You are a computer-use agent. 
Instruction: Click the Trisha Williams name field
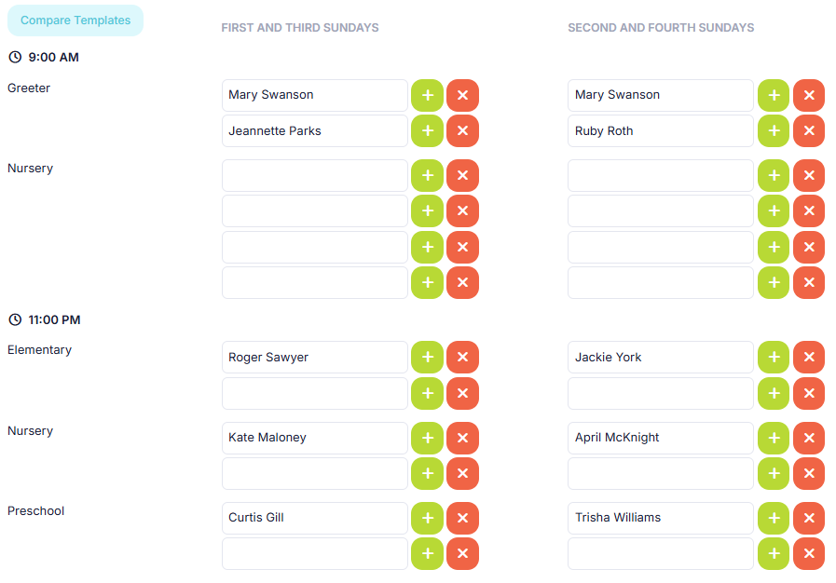(660, 518)
